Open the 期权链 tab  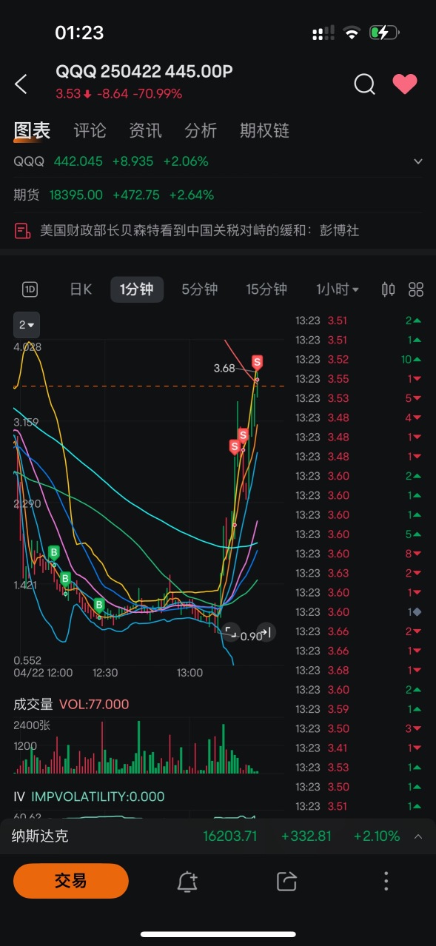click(x=264, y=131)
